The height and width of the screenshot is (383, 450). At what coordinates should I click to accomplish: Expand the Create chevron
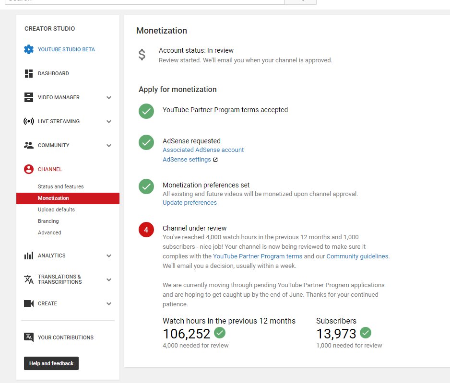point(109,303)
